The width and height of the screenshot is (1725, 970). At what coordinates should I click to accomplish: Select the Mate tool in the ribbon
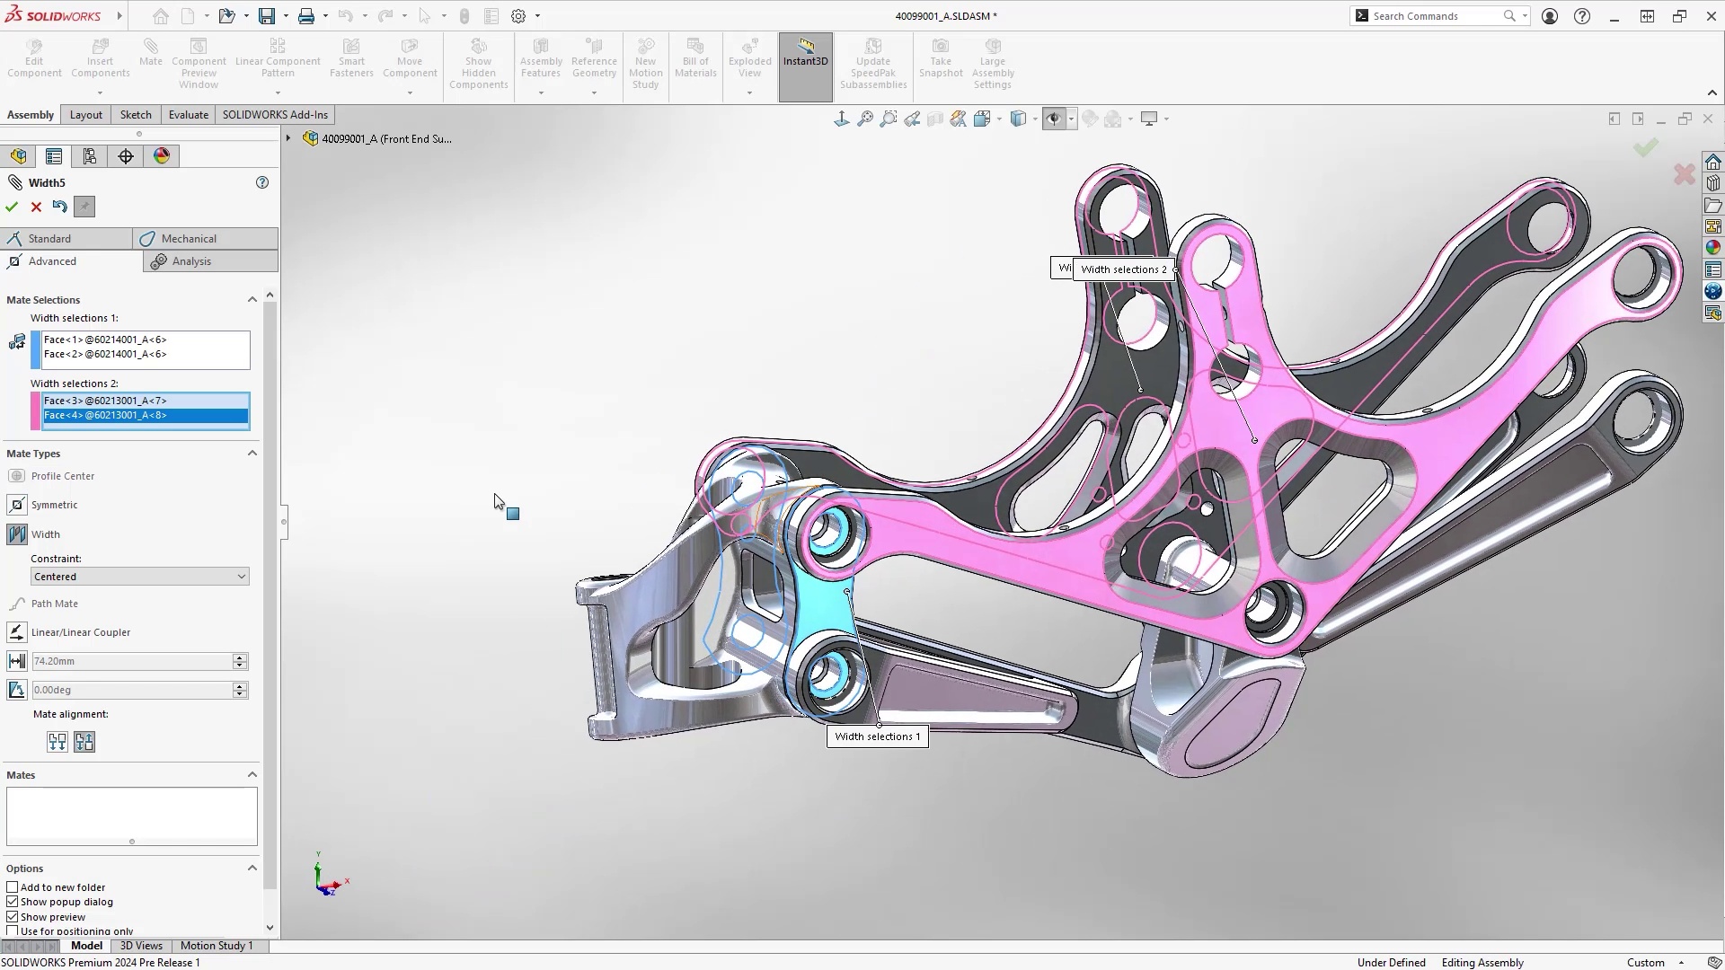tap(150, 56)
